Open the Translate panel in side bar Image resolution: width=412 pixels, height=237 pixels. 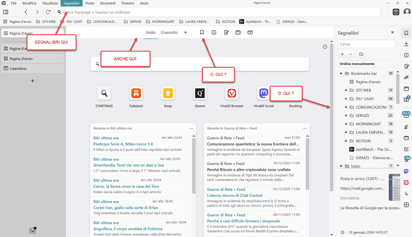(x=406, y=77)
